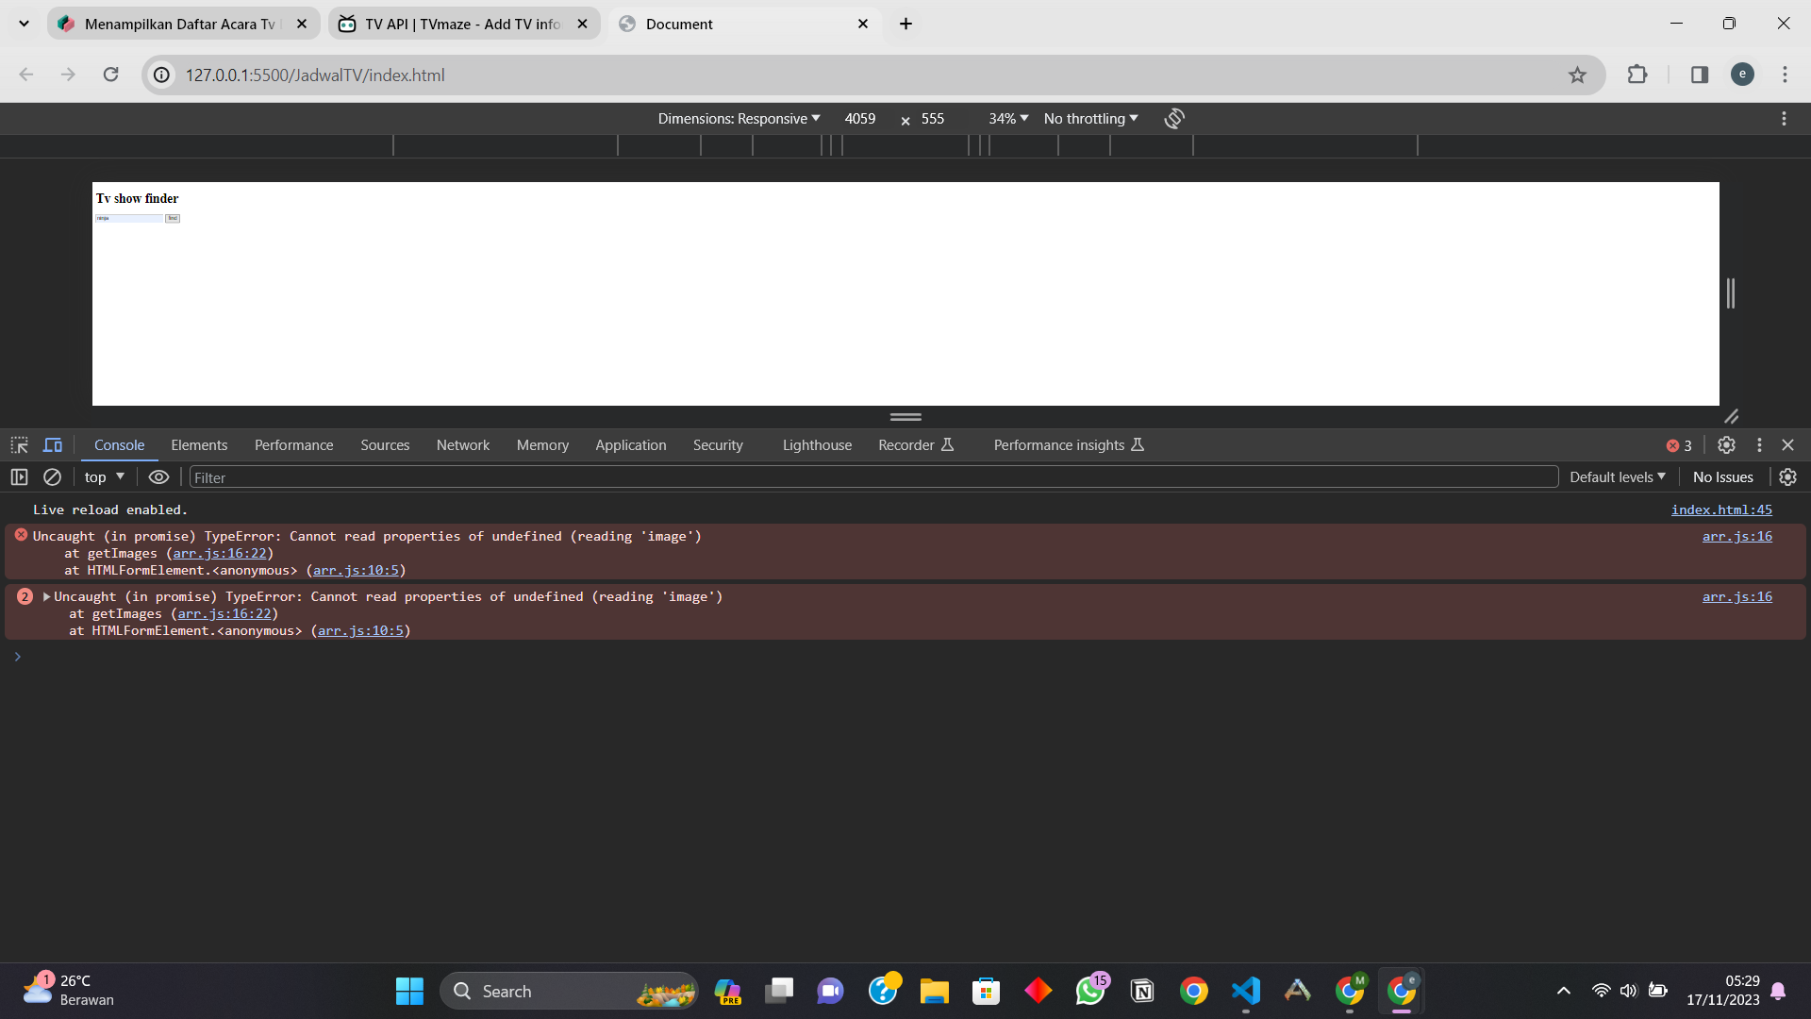The height and width of the screenshot is (1019, 1811).
Task: Clear the console messages
Action: click(x=52, y=477)
